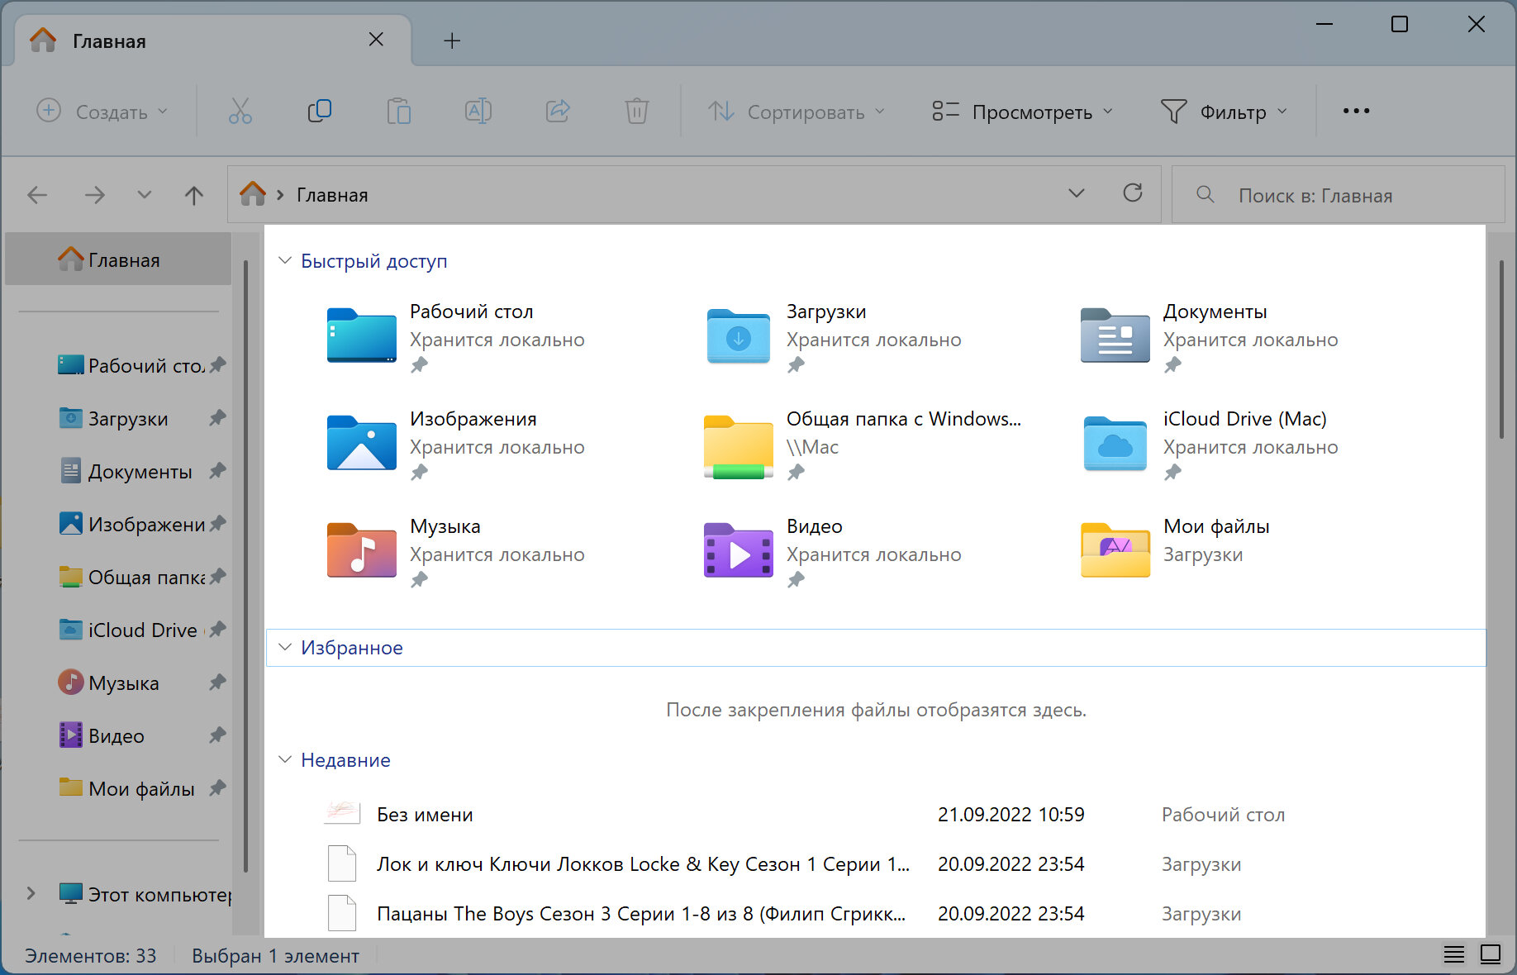This screenshot has height=975, width=1517.
Task: Switch to details list view in status bar
Action: [x=1453, y=955]
